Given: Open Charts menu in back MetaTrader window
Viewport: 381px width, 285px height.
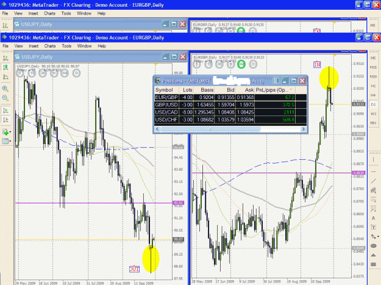Looking at the screenshot, I should coord(49,13).
